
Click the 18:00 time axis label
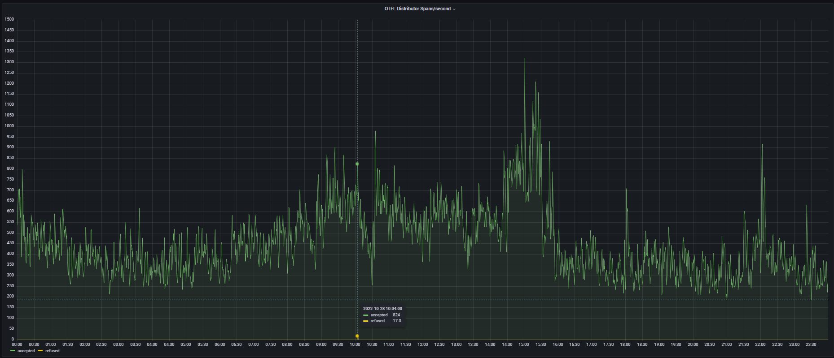pos(625,345)
